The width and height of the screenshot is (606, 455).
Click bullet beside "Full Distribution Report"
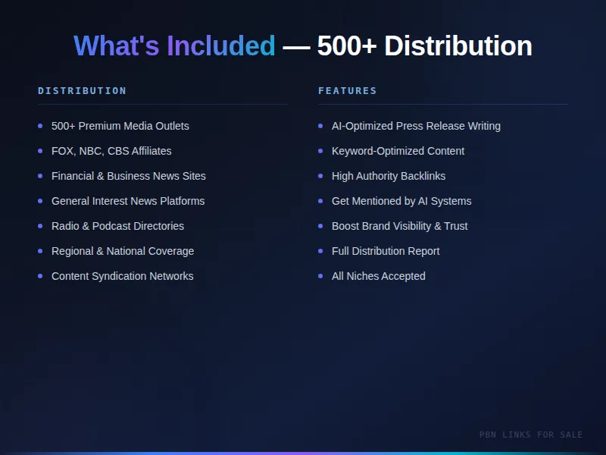(320, 251)
